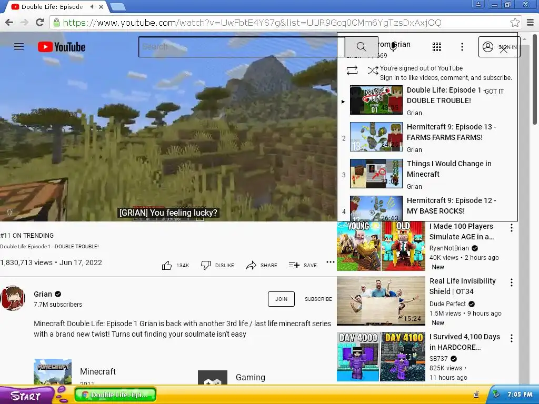
Task: Click the JOIN channel button
Action: [x=281, y=299]
